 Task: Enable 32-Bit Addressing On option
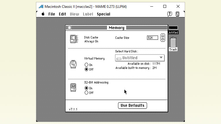tap(86, 88)
